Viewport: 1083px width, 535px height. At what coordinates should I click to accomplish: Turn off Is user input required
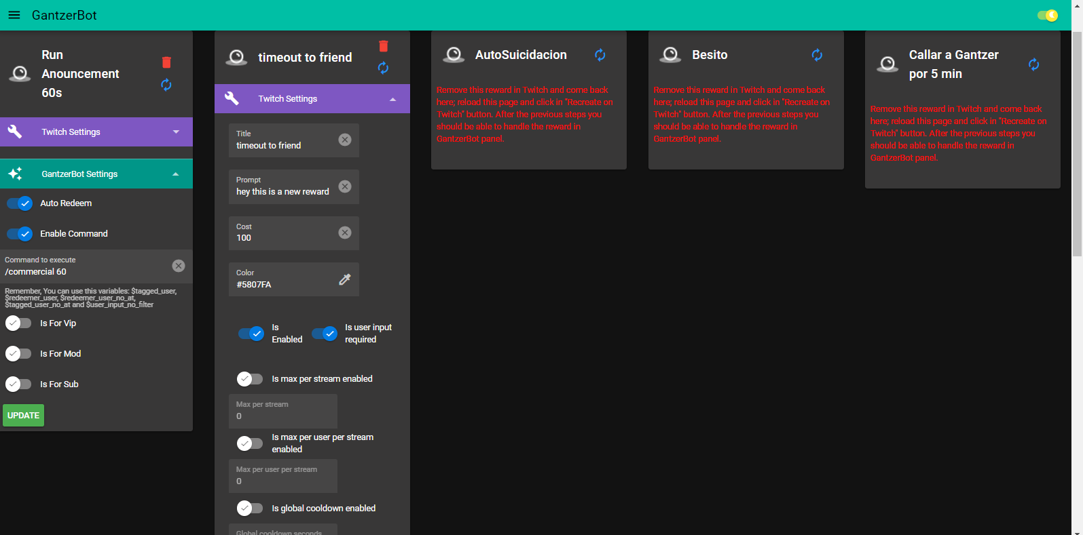tap(325, 334)
